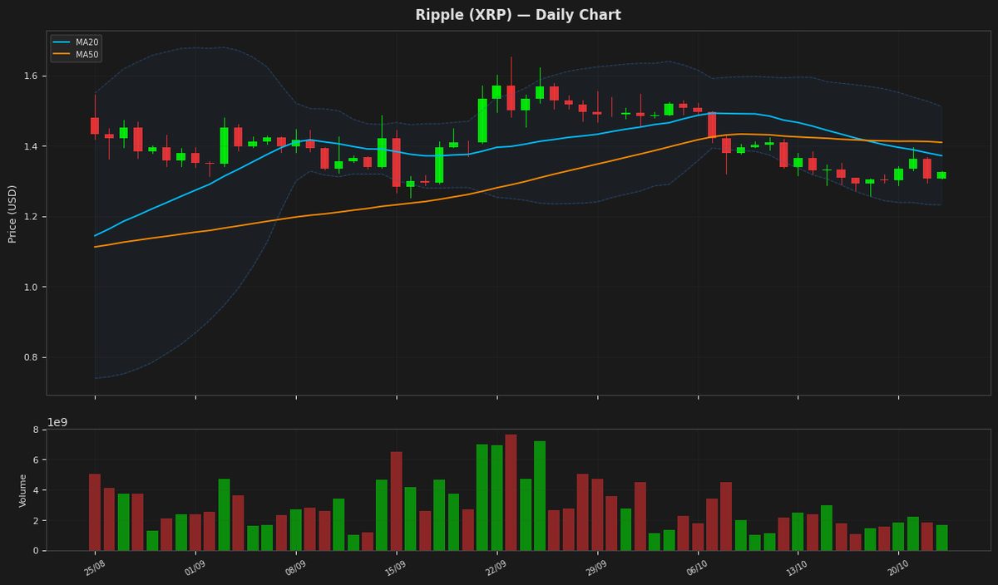The width and height of the screenshot is (998, 585).
Task: Click the last green volume bar on the right
Action: [941, 538]
